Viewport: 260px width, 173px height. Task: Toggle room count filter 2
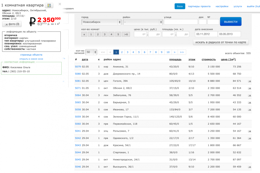[x=98, y=34]
